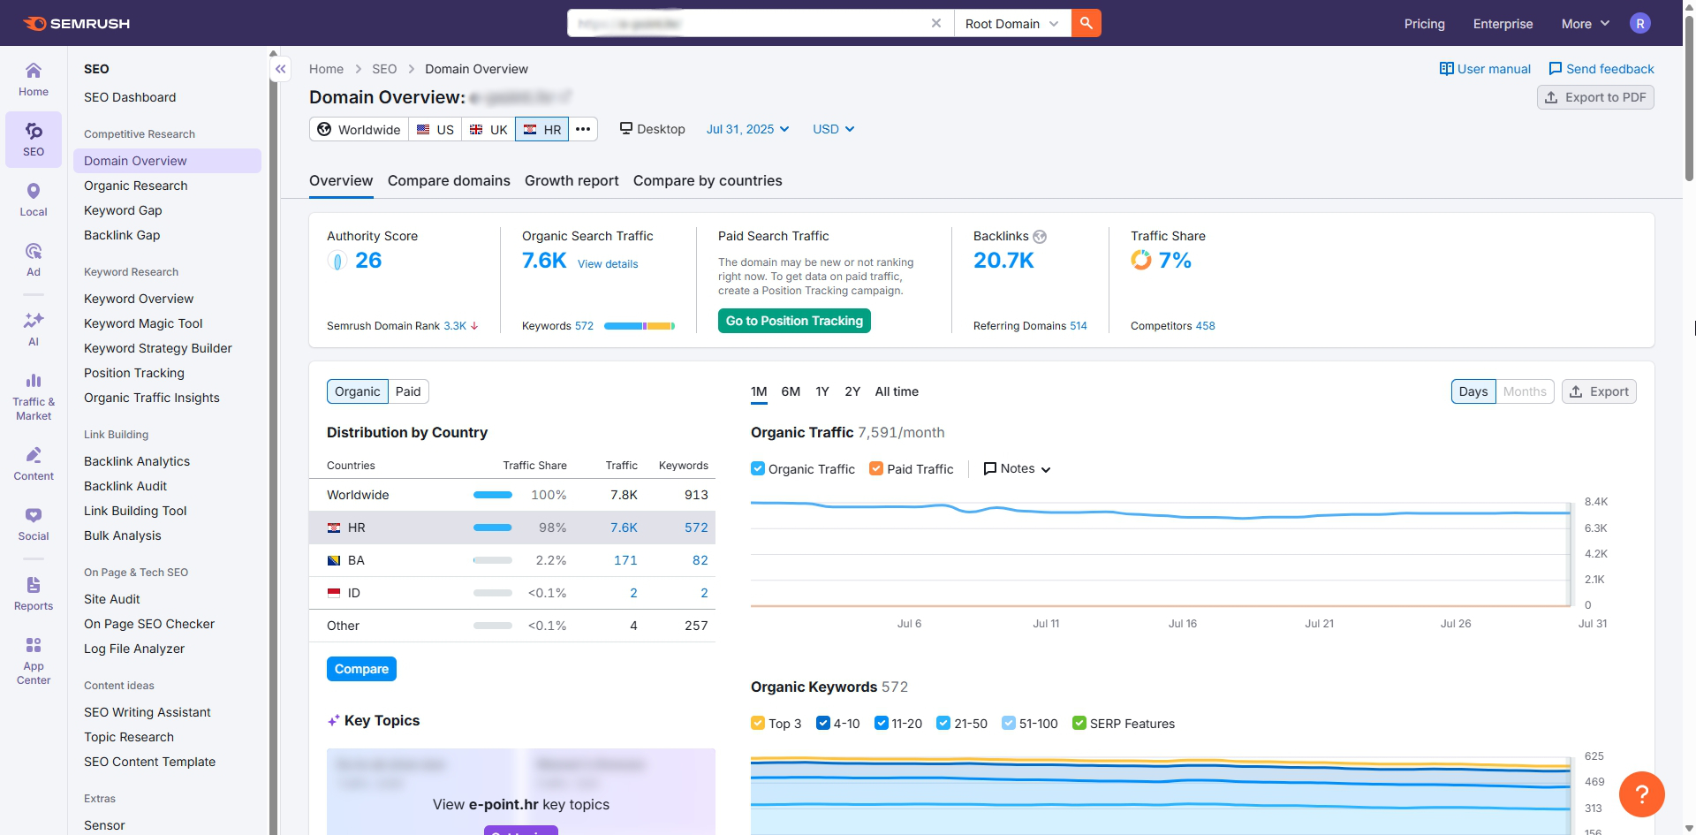Select the UK database button

[488, 129]
